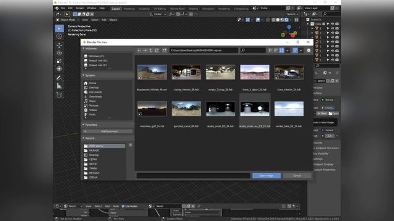Open the File menu

63,8
